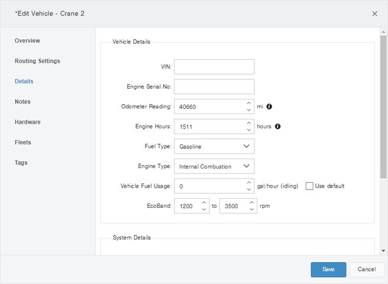The width and height of the screenshot is (388, 284).
Task: Open the Routing Settings section
Action: (37, 61)
